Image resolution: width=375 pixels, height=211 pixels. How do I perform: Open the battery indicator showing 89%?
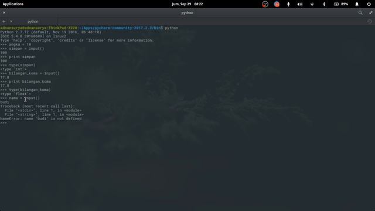(x=341, y=4)
